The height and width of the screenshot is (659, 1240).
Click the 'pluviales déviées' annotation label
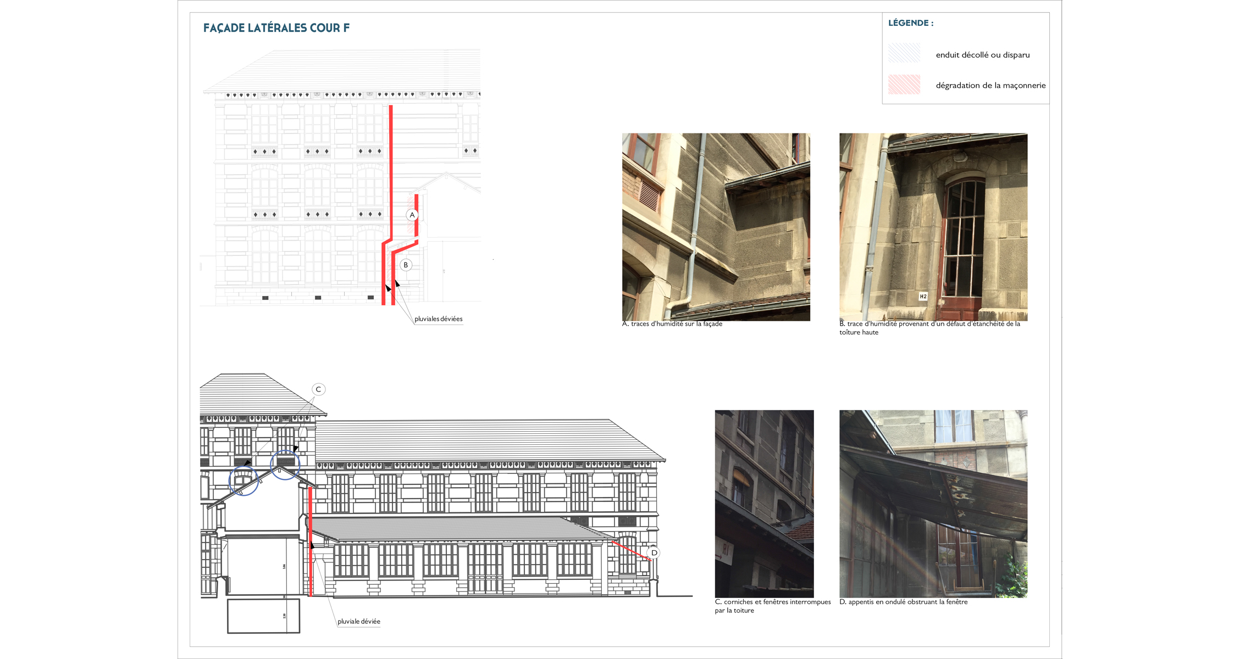pos(438,319)
